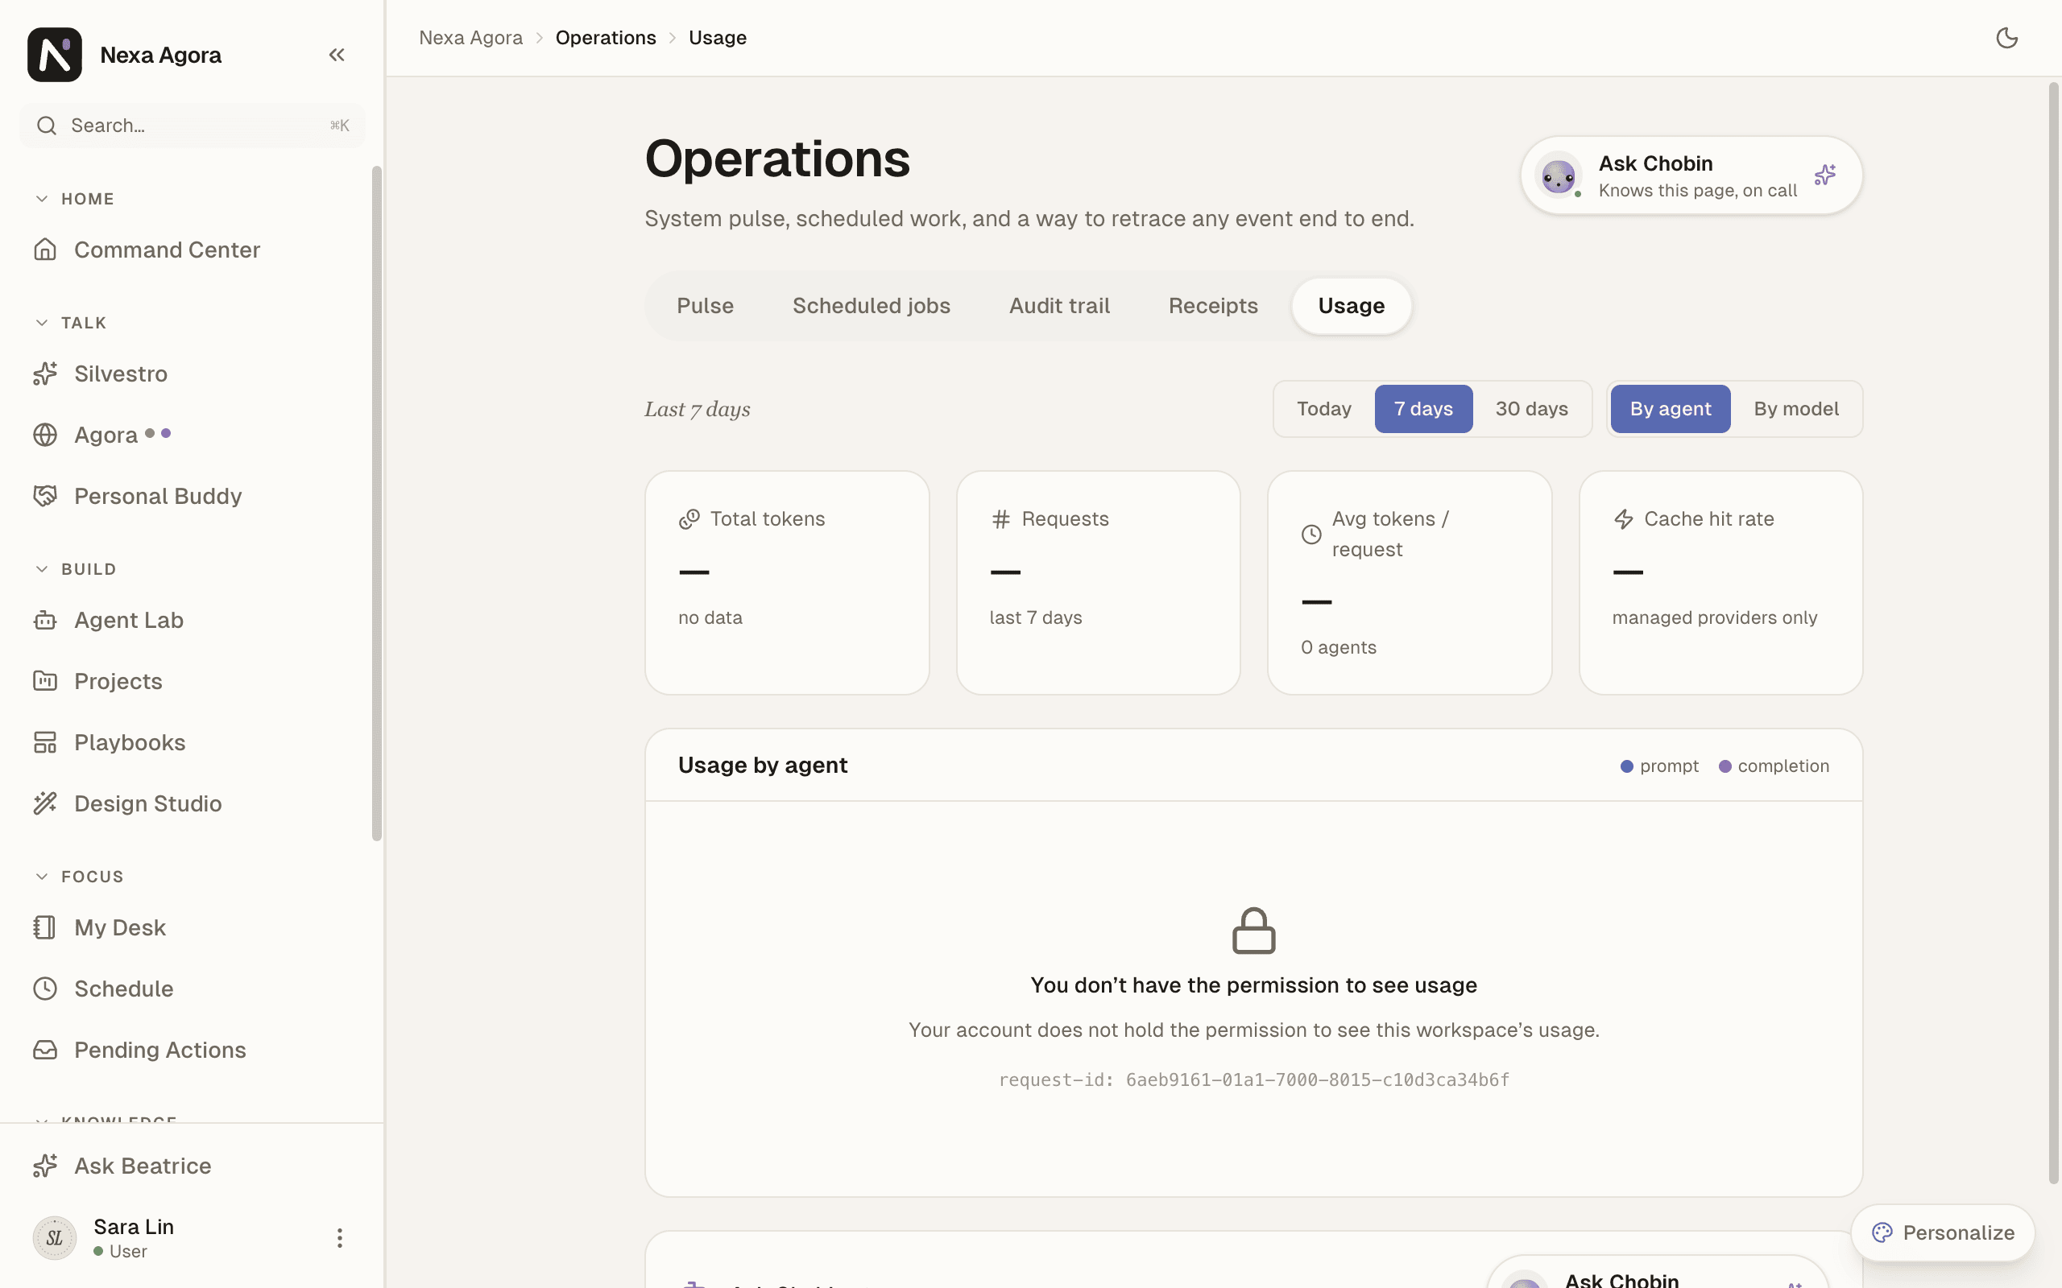
Task: Toggle dark mode moon icon
Action: point(2006,38)
